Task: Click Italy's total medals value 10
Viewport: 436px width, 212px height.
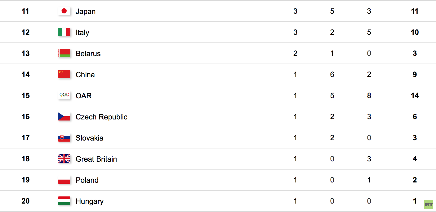Action: coord(415,32)
